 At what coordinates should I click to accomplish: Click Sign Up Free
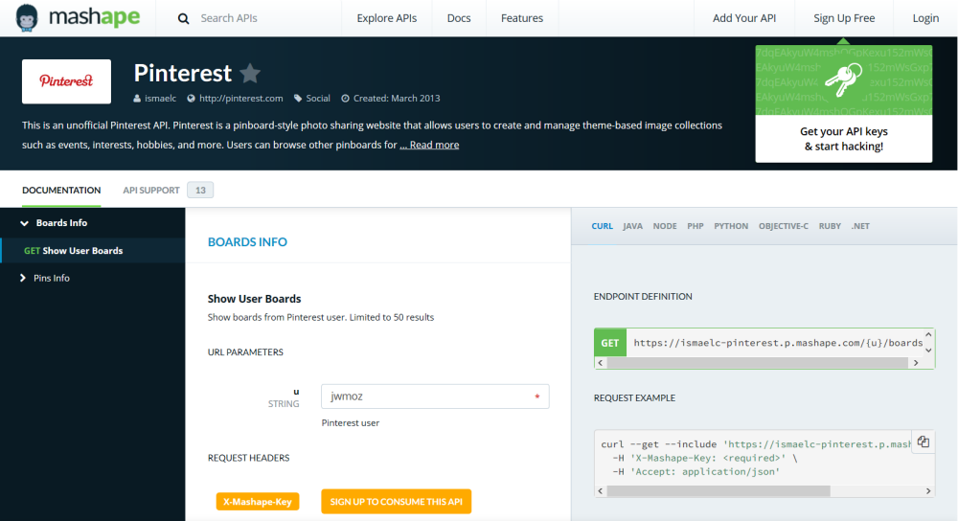844,18
